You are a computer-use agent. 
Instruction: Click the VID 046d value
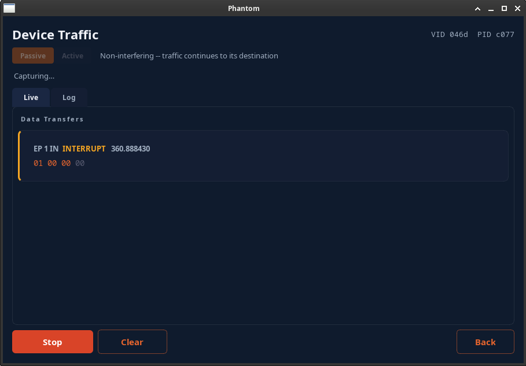coord(449,35)
